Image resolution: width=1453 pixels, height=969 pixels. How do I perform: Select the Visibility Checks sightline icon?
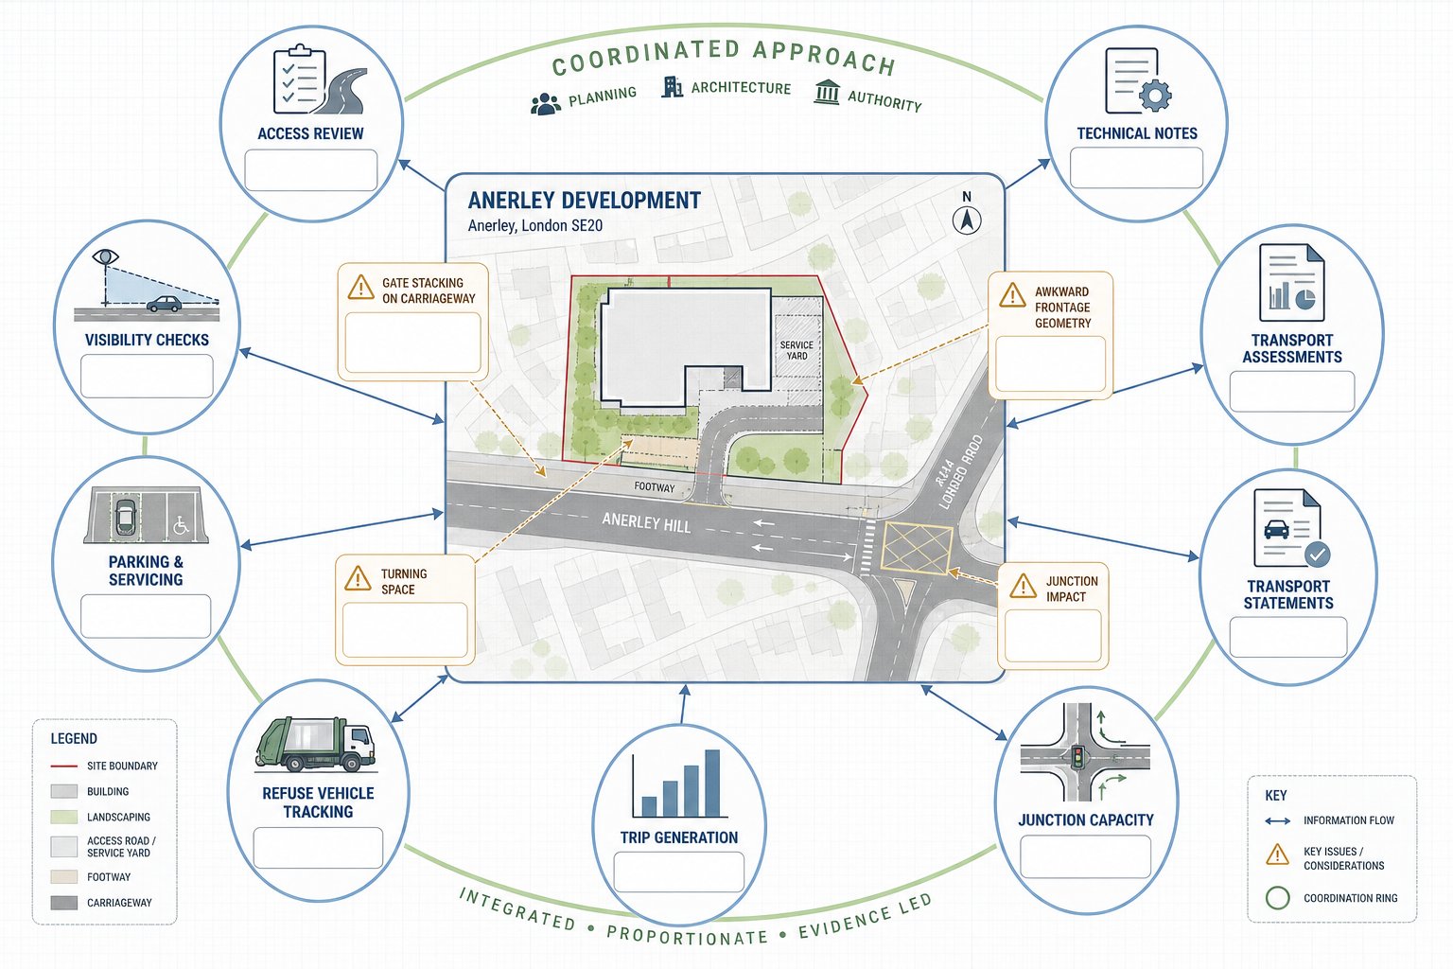pos(147,286)
